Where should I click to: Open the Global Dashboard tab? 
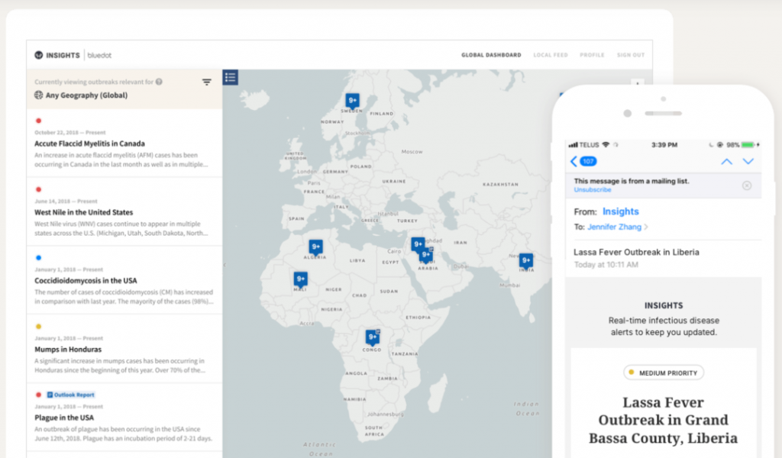(x=491, y=55)
